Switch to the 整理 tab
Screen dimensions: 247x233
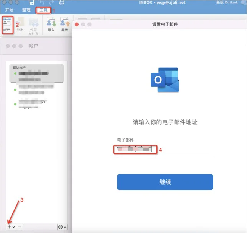click(x=26, y=10)
